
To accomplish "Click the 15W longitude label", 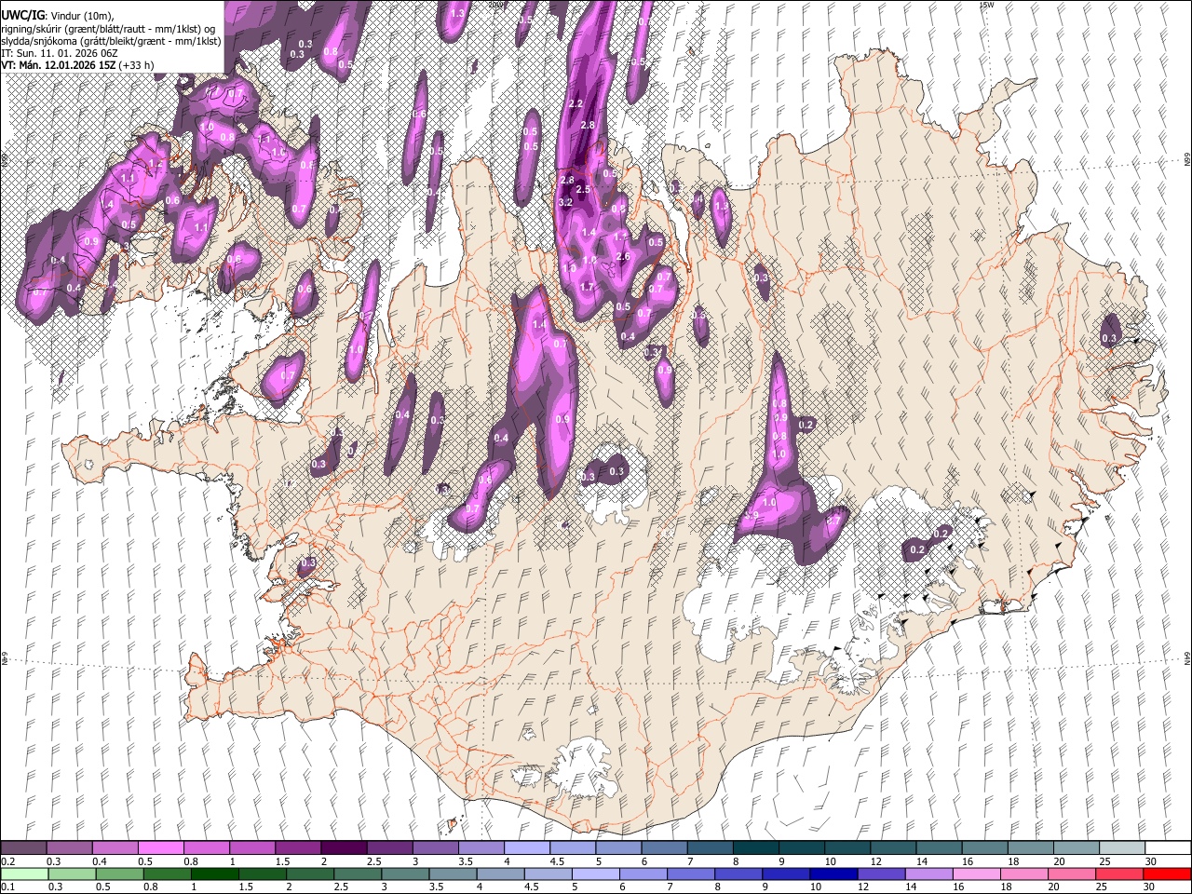I will pos(987,5).
